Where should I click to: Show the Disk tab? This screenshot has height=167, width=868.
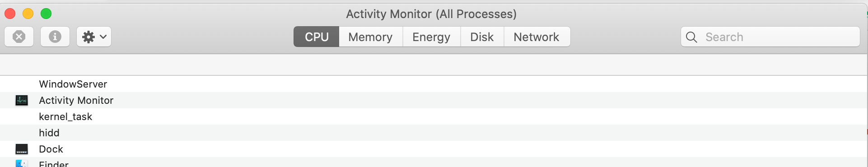(x=482, y=37)
